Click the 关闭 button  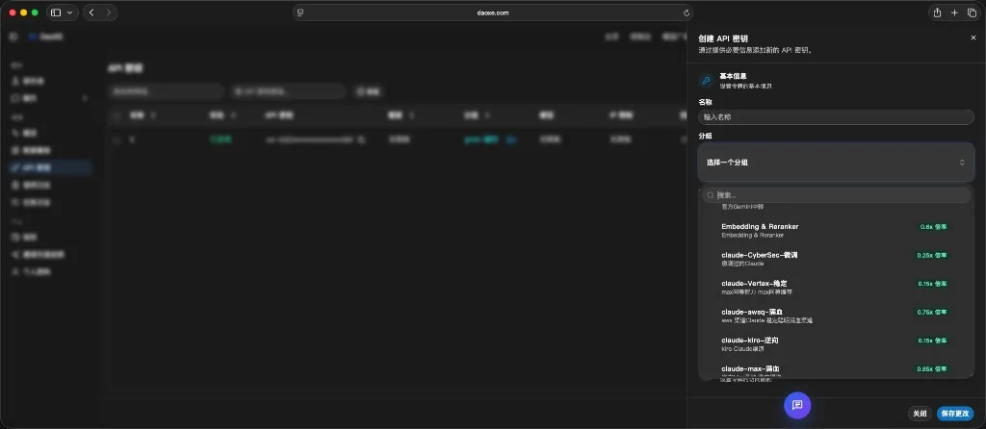coord(920,414)
